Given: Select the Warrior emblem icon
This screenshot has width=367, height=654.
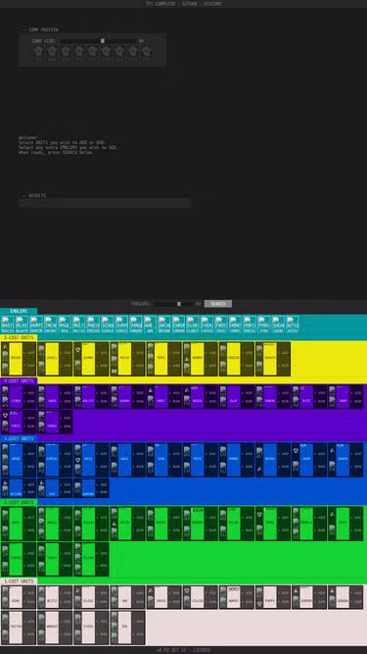Looking at the screenshot, I should coord(150,325).
